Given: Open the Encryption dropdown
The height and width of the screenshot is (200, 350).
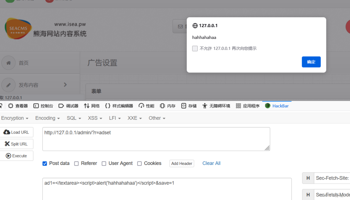Looking at the screenshot, I should [15, 118].
